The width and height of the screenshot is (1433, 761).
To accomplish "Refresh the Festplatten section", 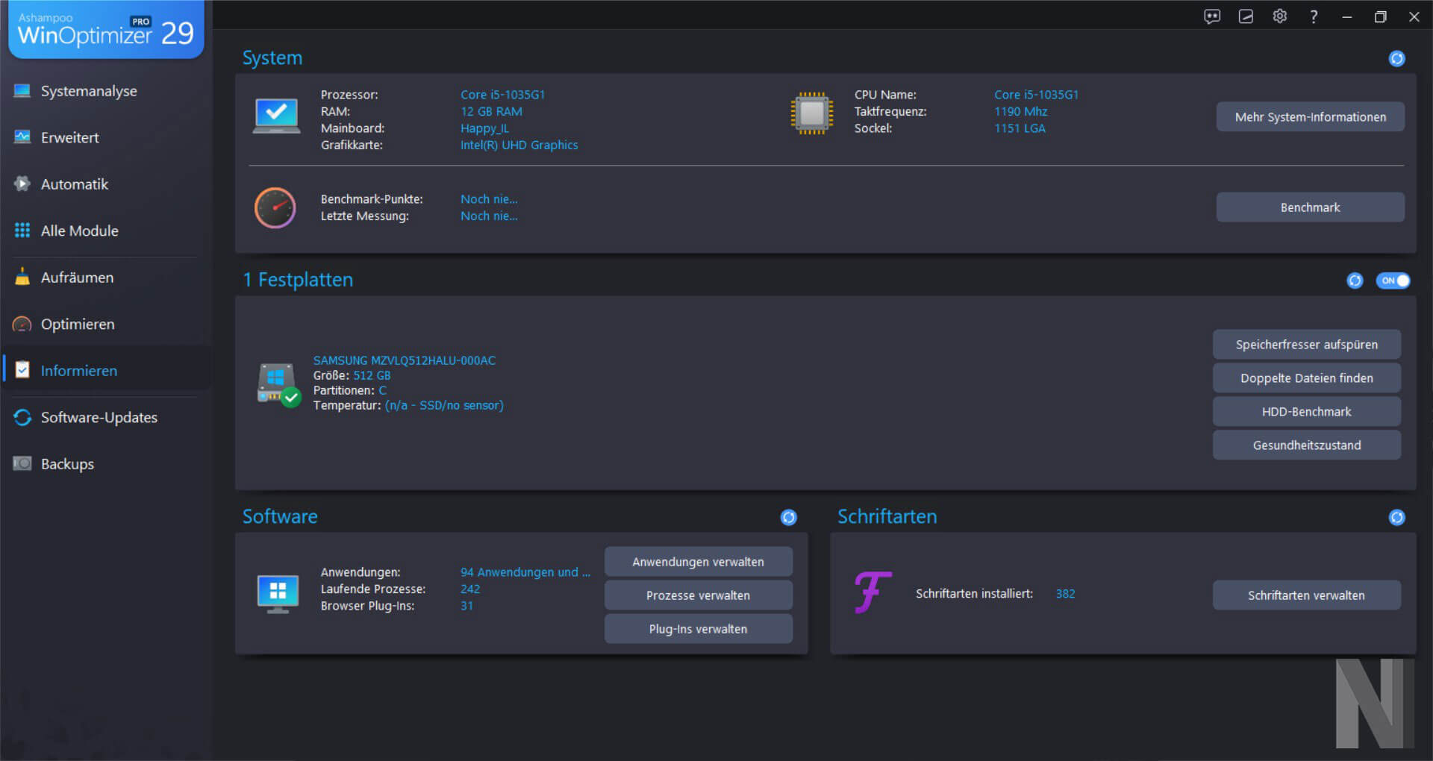I will point(1355,281).
